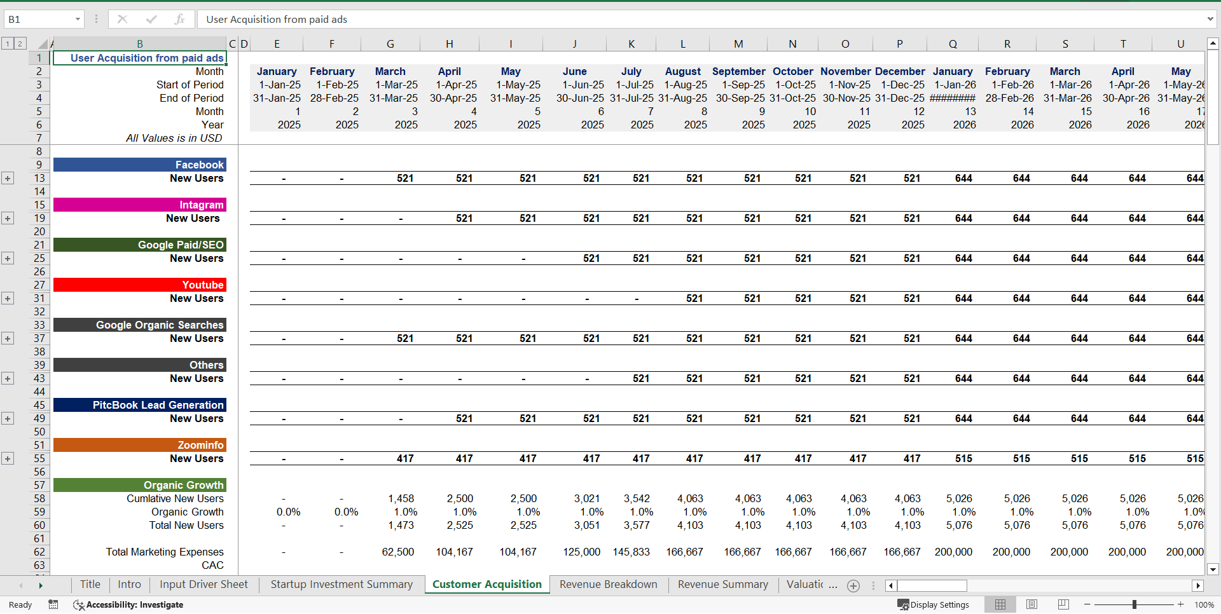Select column M header
Image resolution: width=1221 pixels, height=614 pixels.
[x=738, y=44]
